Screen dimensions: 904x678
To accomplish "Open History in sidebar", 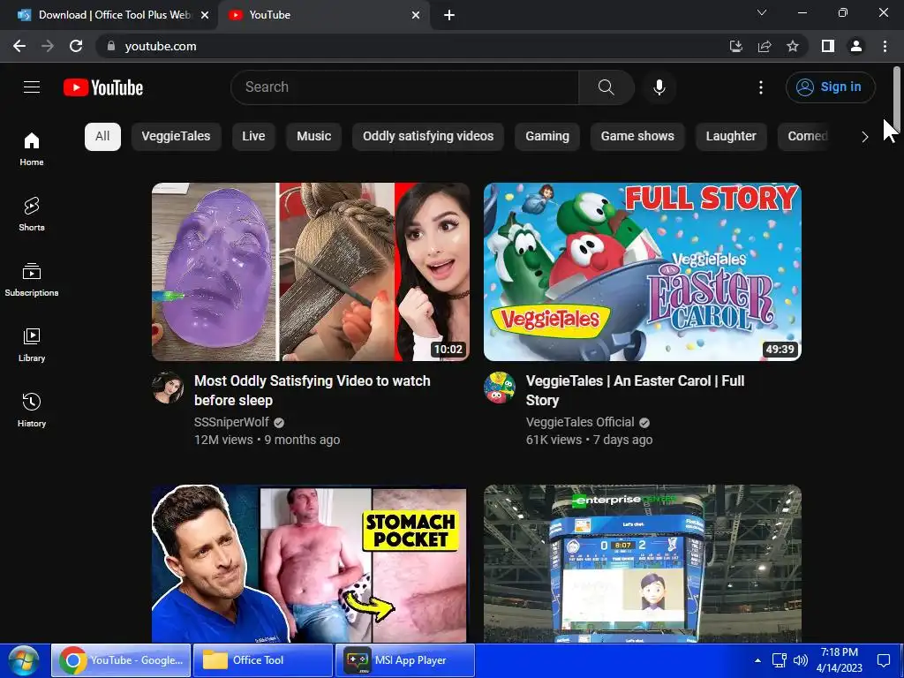I will 32,410.
